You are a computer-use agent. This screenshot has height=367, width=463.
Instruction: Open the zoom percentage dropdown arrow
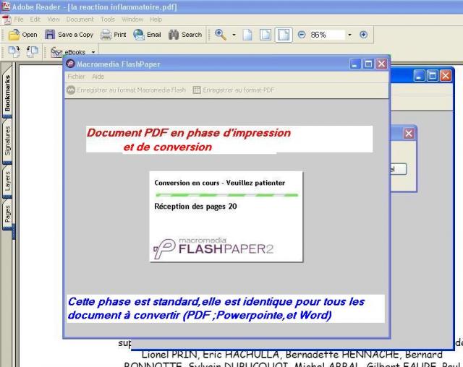(x=349, y=35)
